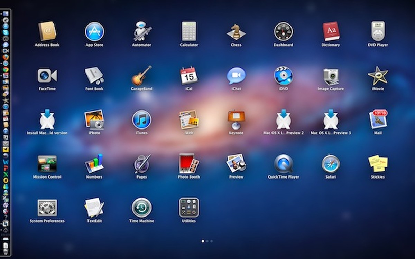Launch the Chess app

tap(236, 31)
